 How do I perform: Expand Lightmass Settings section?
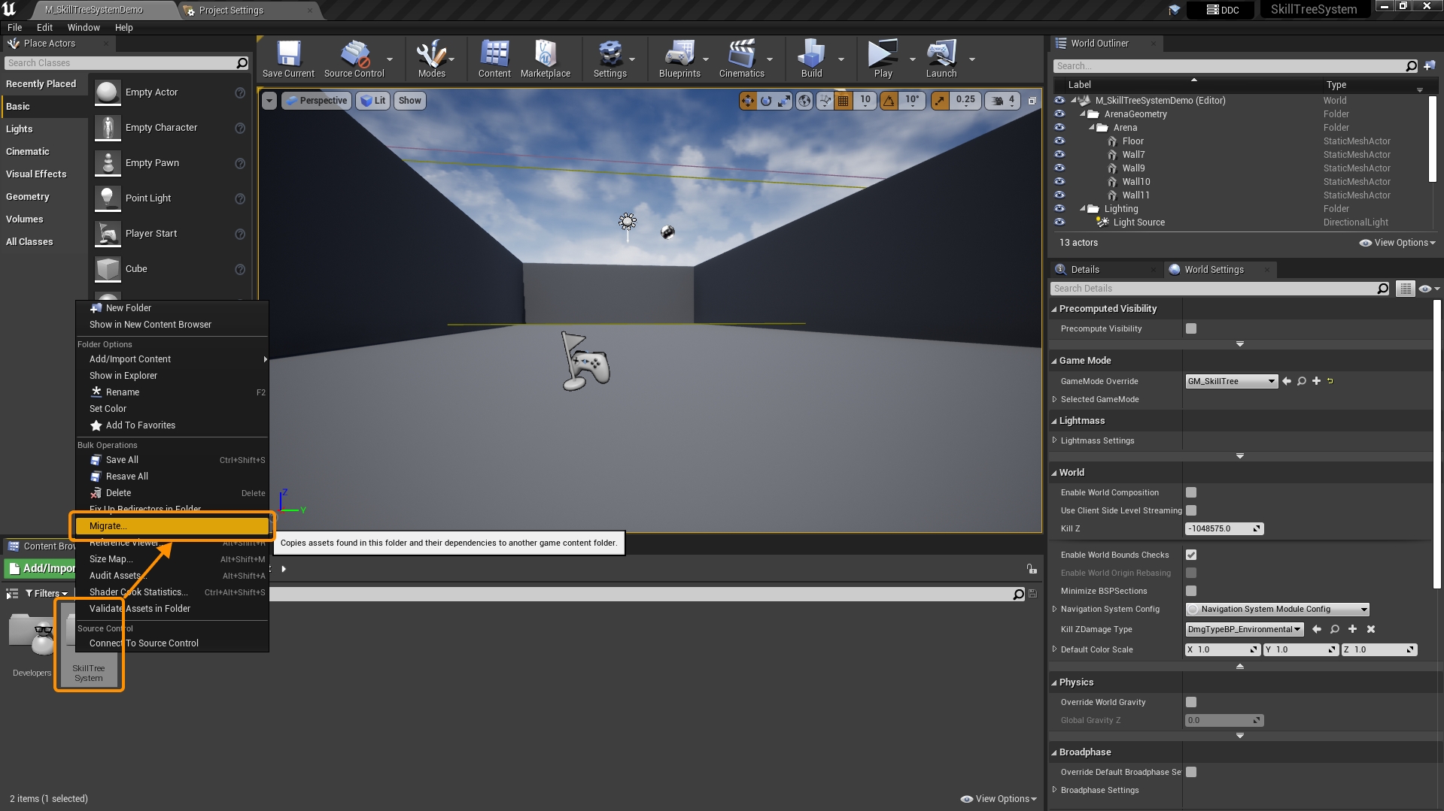(x=1055, y=440)
